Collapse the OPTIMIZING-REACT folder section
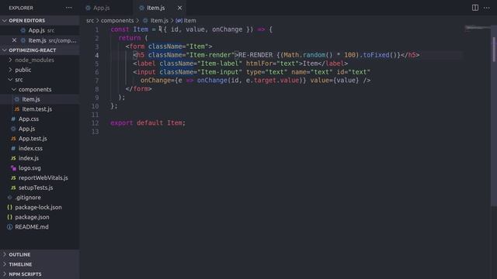Viewport: 497px width, 279px height. (40, 50)
